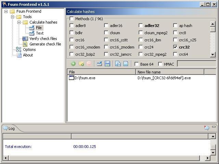Click the green add file icon

tap(73, 64)
